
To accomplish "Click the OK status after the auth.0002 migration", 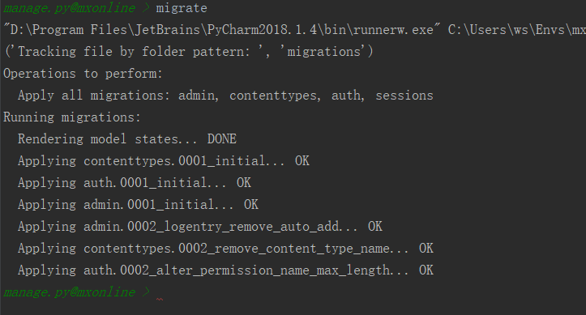I will coord(426,270).
